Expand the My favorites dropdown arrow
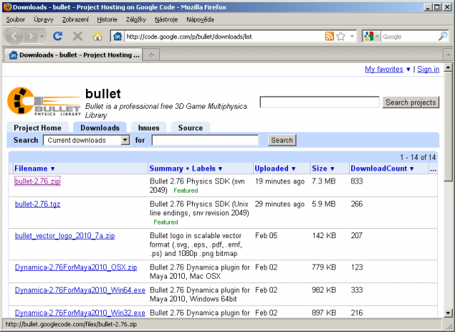This screenshot has width=455, height=332. [408, 70]
